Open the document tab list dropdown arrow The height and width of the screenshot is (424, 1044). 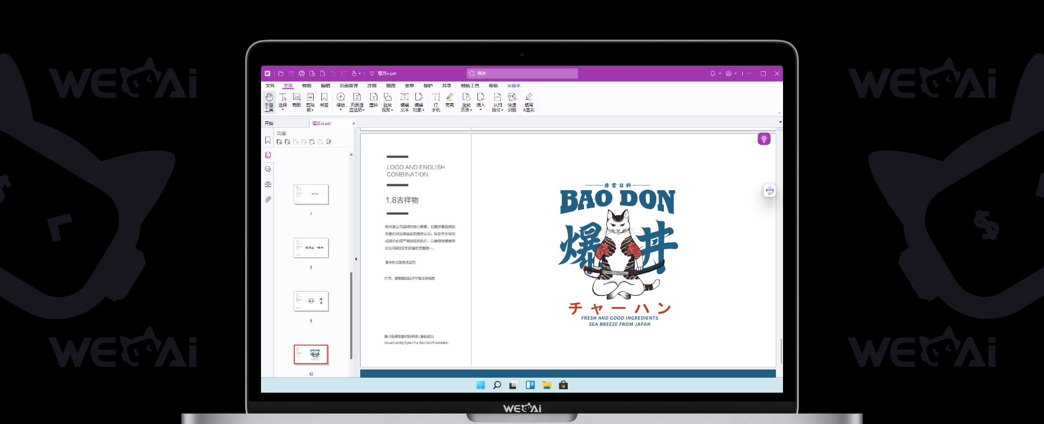tap(780, 122)
